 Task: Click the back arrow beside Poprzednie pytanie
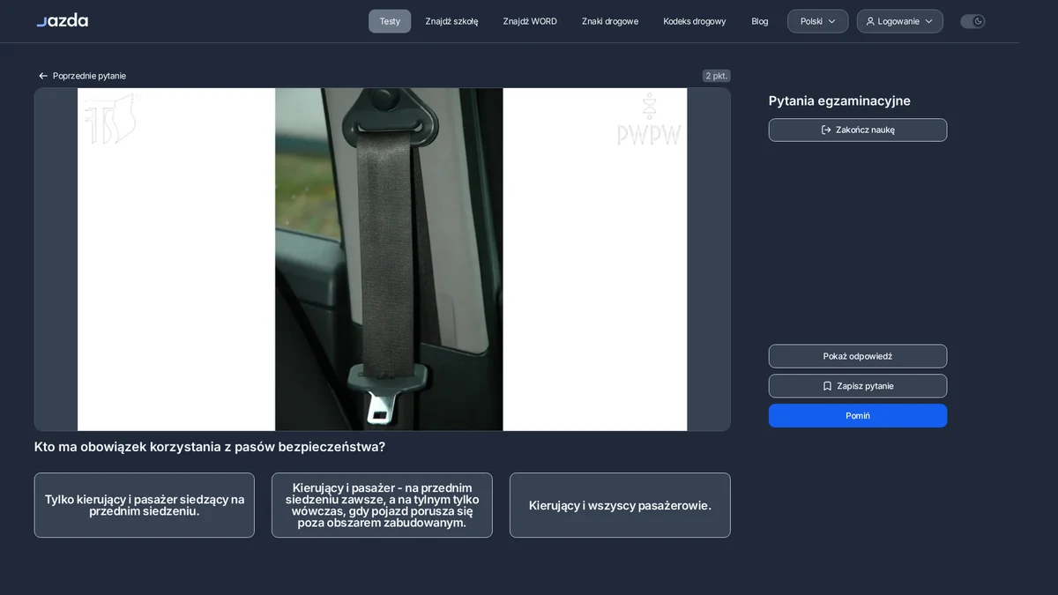point(42,76)
